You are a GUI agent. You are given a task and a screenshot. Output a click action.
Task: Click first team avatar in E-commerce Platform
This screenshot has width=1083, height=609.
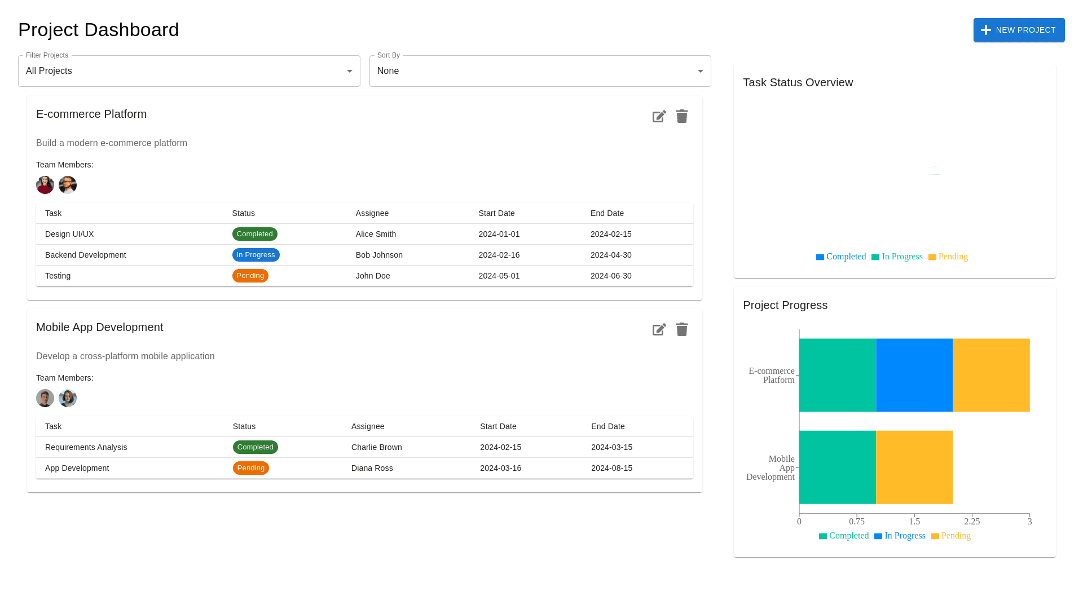pyautogui.click(x=45, y=185)
